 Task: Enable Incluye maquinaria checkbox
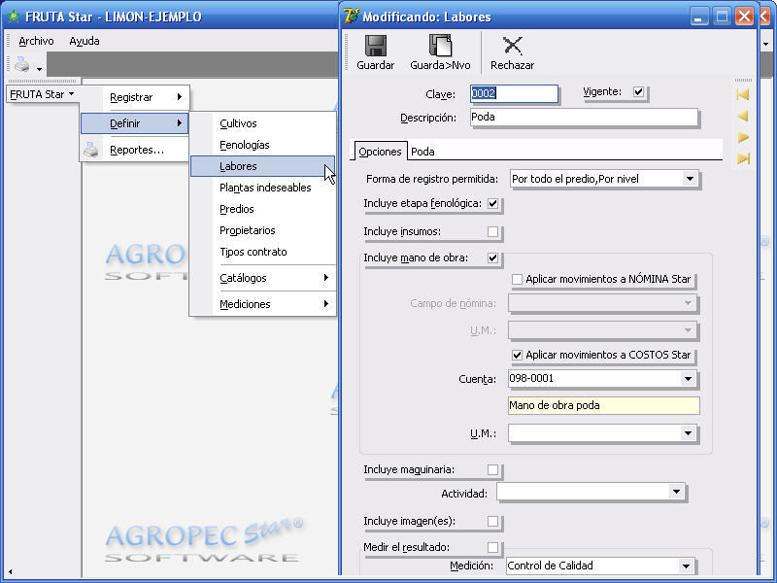point(492,469)
